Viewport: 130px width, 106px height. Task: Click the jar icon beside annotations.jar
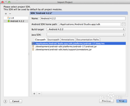33,50
